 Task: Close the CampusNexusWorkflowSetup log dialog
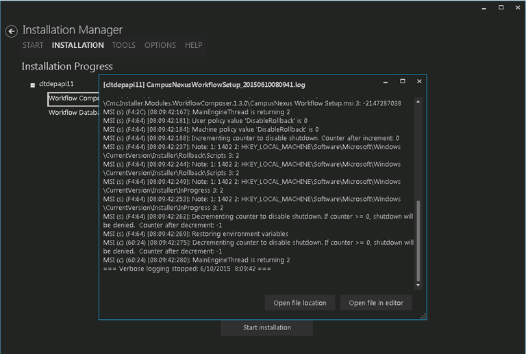419,81
